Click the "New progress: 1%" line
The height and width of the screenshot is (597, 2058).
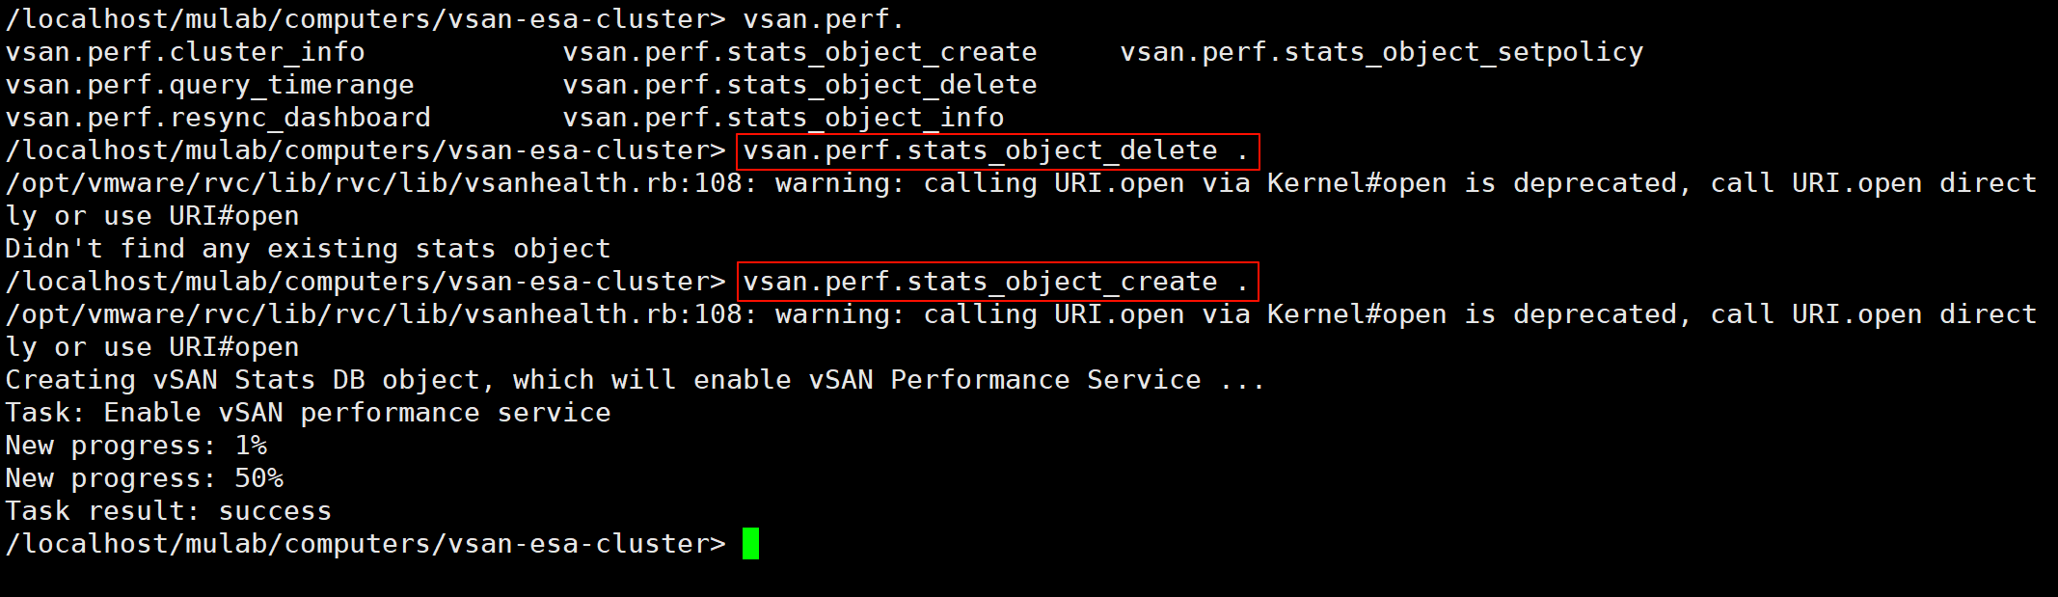[136, 446]
